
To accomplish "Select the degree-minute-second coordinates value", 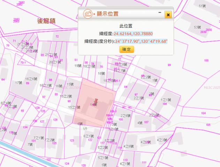I will tap(141, 41).
